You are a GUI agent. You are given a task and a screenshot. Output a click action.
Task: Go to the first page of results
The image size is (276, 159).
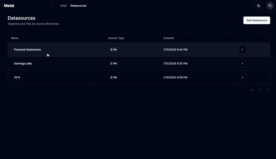pos(252,90)
